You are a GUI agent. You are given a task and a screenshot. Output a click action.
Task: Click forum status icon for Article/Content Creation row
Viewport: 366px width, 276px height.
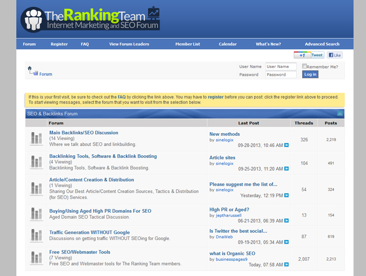click(37, 189)
